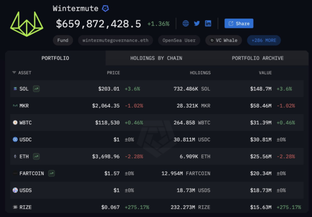Click holdings 6.909K ETH
The height and width of the screenshot is (217, 312).
[x=195, y=156]
